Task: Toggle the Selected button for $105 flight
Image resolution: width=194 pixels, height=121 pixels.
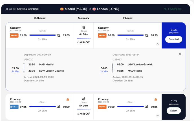Action: pos(174,39)
